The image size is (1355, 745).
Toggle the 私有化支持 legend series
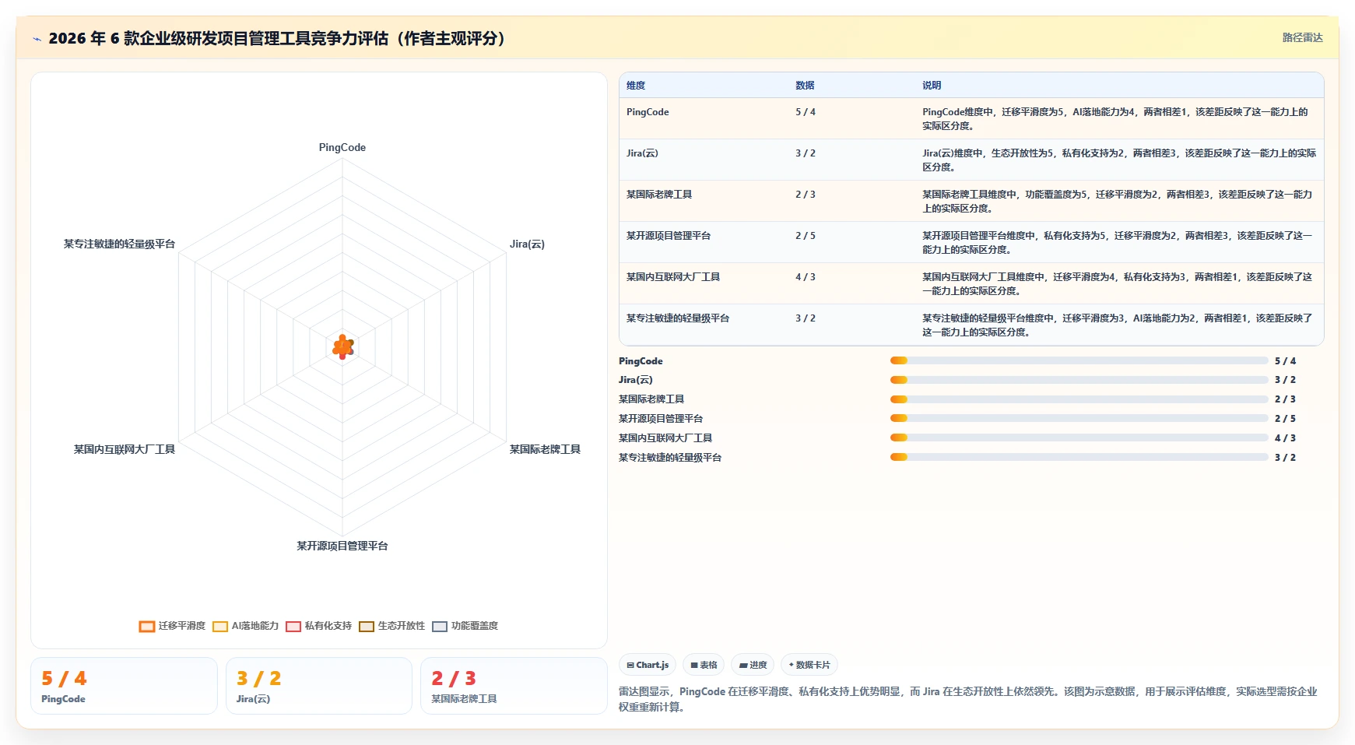tap(318, 626)
